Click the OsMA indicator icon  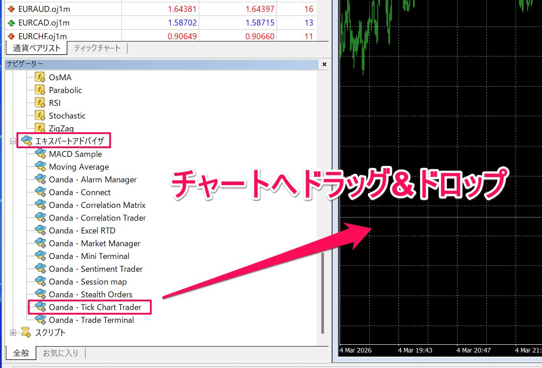(39, 77)
